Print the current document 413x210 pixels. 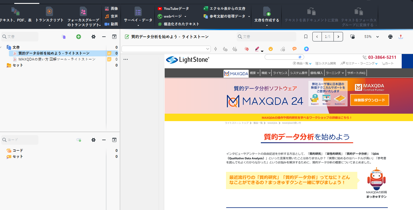pos(390,37)
